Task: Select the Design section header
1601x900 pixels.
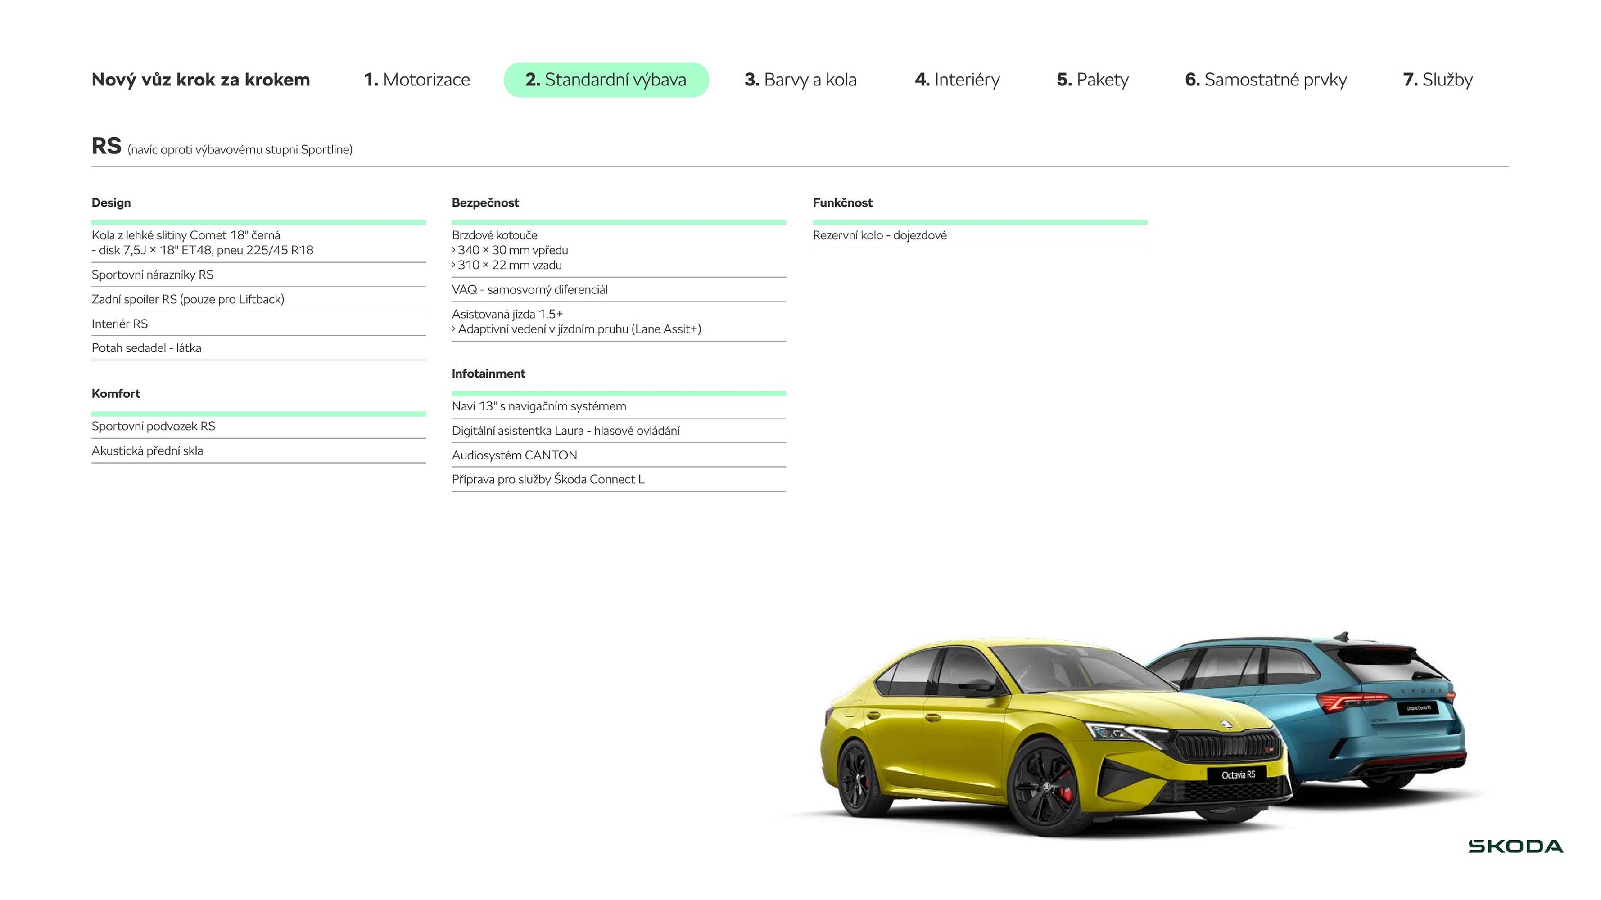Action: click(x=111, y=202)
